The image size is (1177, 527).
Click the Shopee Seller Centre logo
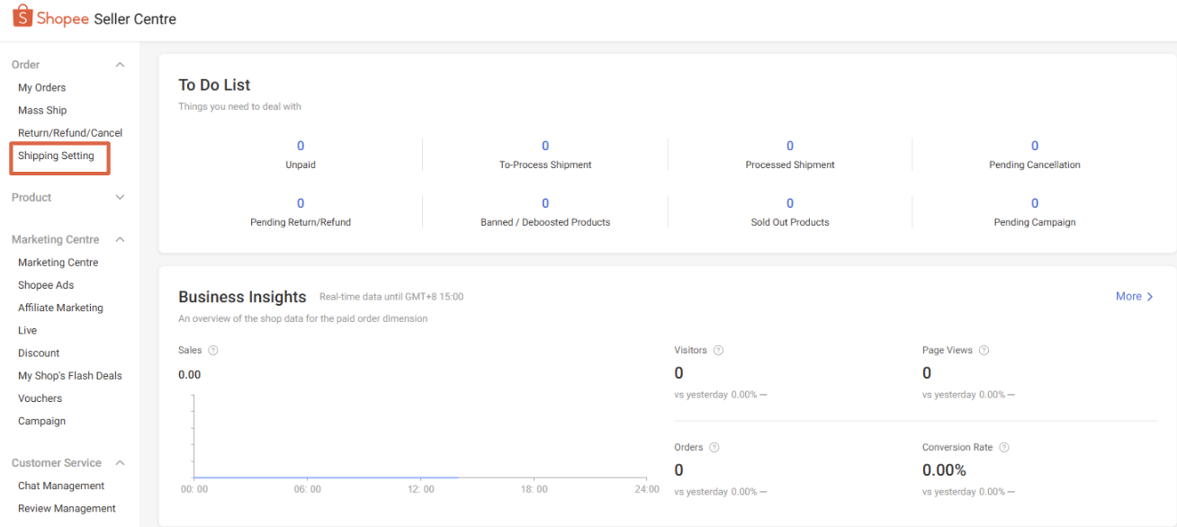pyautogui.click(x=94, y=19)
